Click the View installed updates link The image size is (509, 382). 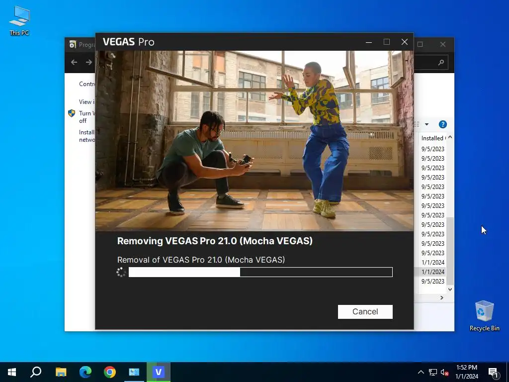86,102
